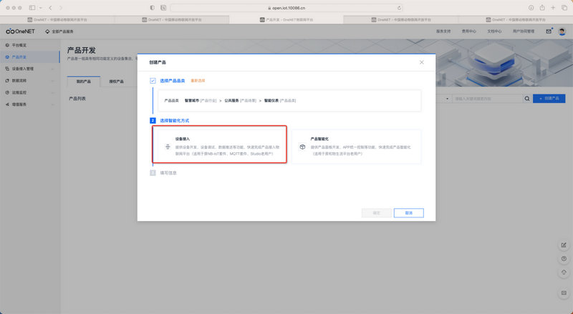Viewport: 573px width, 314px height.
Task: Open 用户协同管理 in top navigation
Action: click(x=524, y=31)
